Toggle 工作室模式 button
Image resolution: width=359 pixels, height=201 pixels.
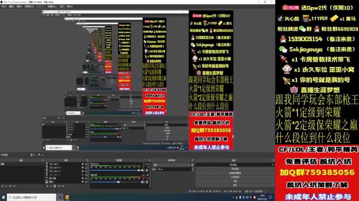coord(235,177)
